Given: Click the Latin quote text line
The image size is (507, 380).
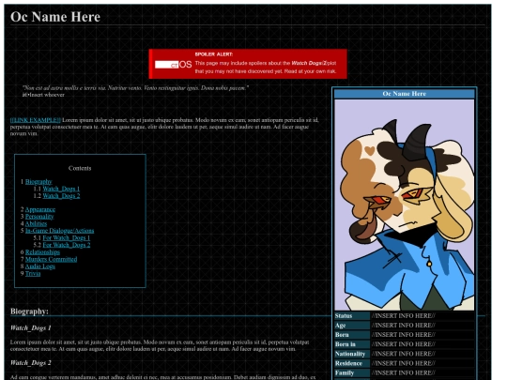Looking at the screenshot, I should pyautogui.click(x=135, y=88).
